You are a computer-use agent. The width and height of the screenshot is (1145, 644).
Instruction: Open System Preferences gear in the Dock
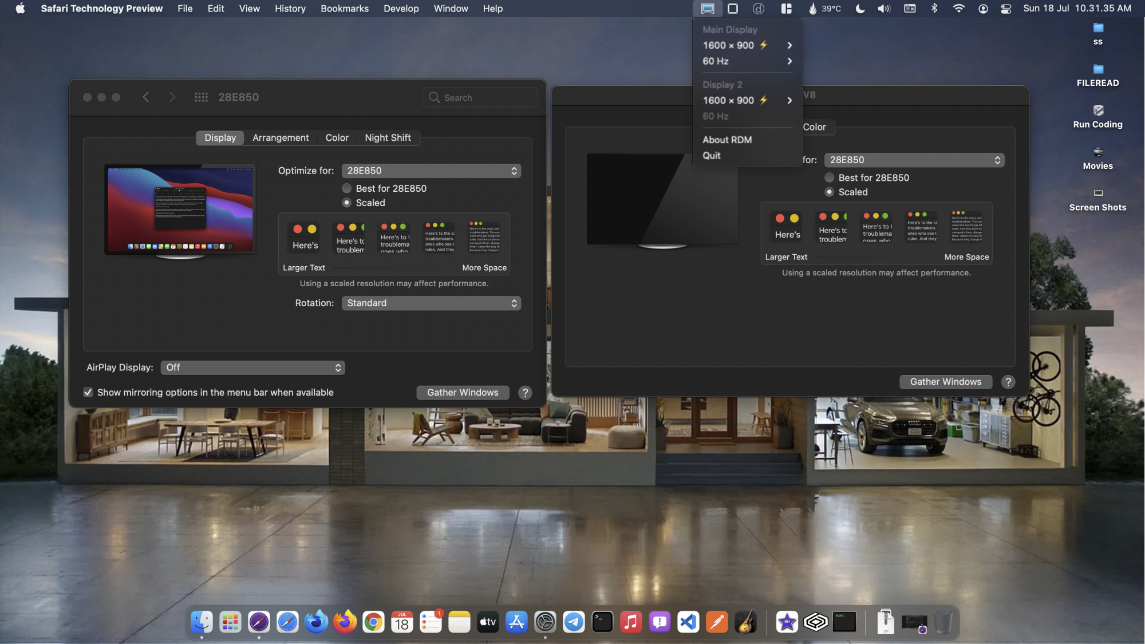pyautogui.click(x=545, y=622)
